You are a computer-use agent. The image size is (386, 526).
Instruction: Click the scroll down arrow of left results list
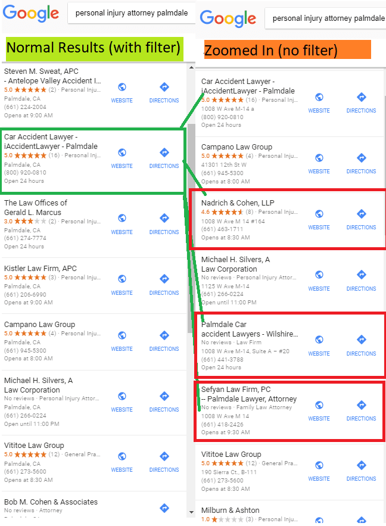[x=191, y=512]
